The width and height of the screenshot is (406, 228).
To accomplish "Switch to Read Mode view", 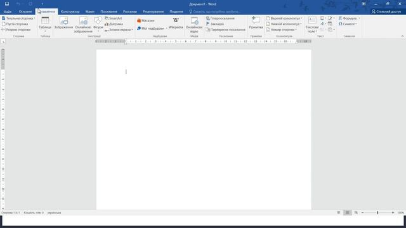I will pos(339,213).
